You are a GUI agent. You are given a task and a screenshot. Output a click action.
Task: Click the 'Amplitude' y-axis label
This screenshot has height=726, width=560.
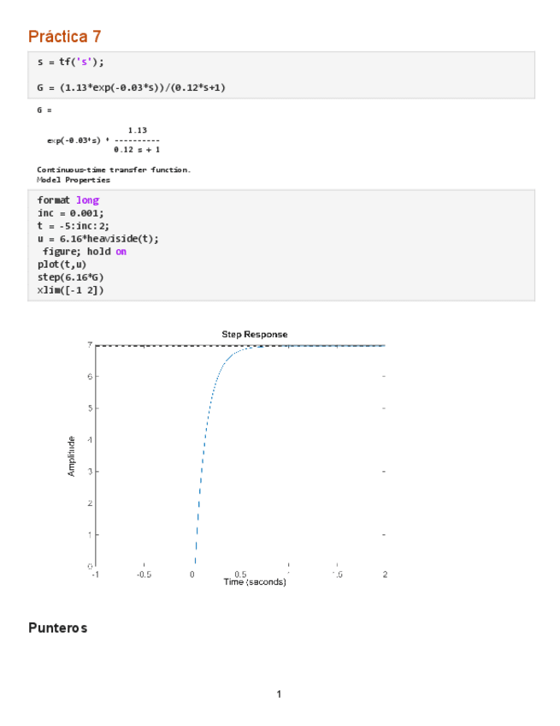point(72,455)
